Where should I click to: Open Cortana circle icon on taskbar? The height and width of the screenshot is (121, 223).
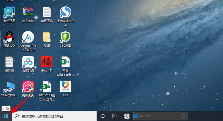coord(103,116)
